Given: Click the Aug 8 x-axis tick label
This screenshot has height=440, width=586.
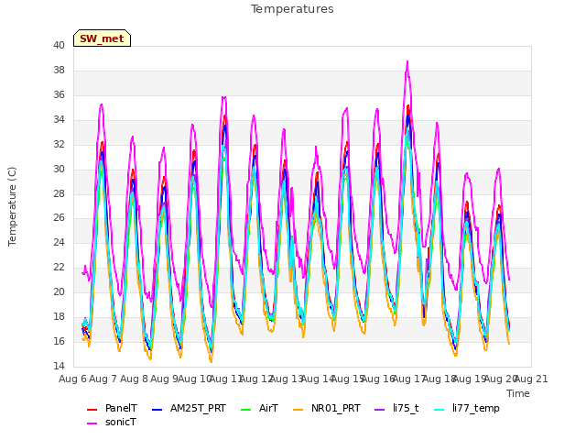Looking at the screenshot, I should [x=134, y=379].
